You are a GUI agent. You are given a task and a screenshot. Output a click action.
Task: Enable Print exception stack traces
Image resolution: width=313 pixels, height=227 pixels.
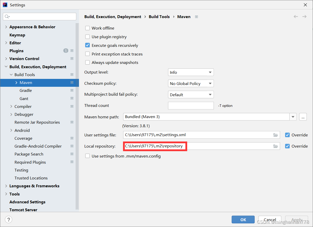pos(87,54)
